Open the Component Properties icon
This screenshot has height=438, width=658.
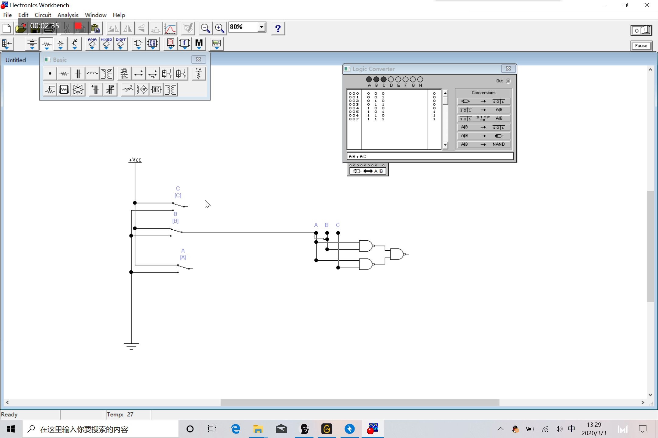point(188,28)
